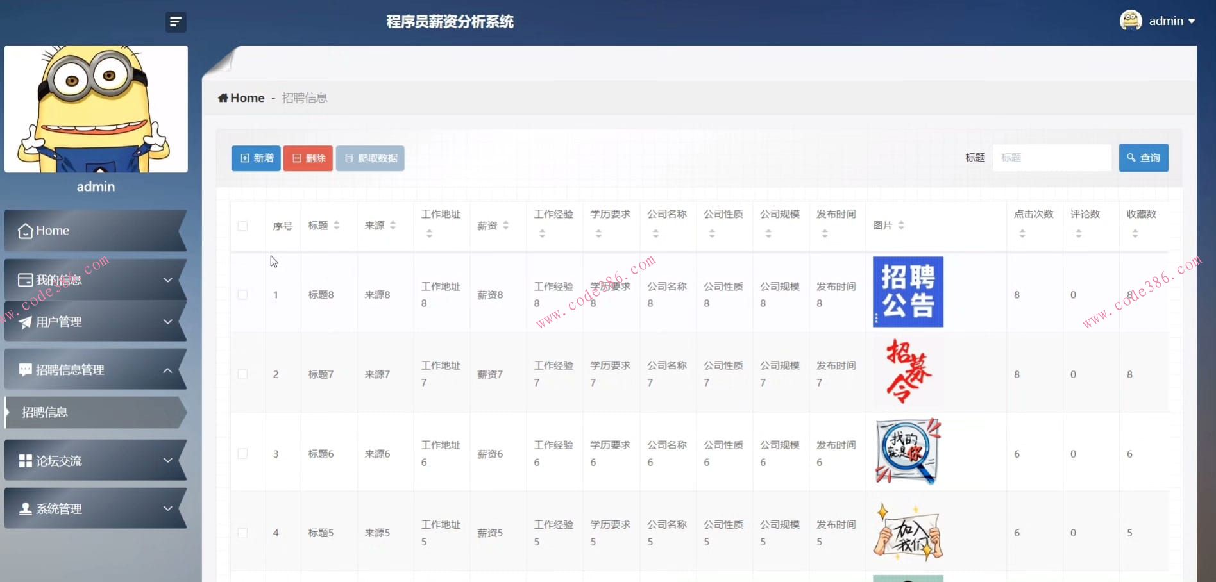The image size is (1216, 582).
Task: Toggle the select-all checkbox in the table header
Action: [242, 226]
